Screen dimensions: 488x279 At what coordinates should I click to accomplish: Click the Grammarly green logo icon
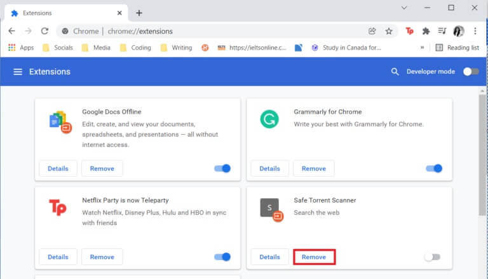[269, 119]
